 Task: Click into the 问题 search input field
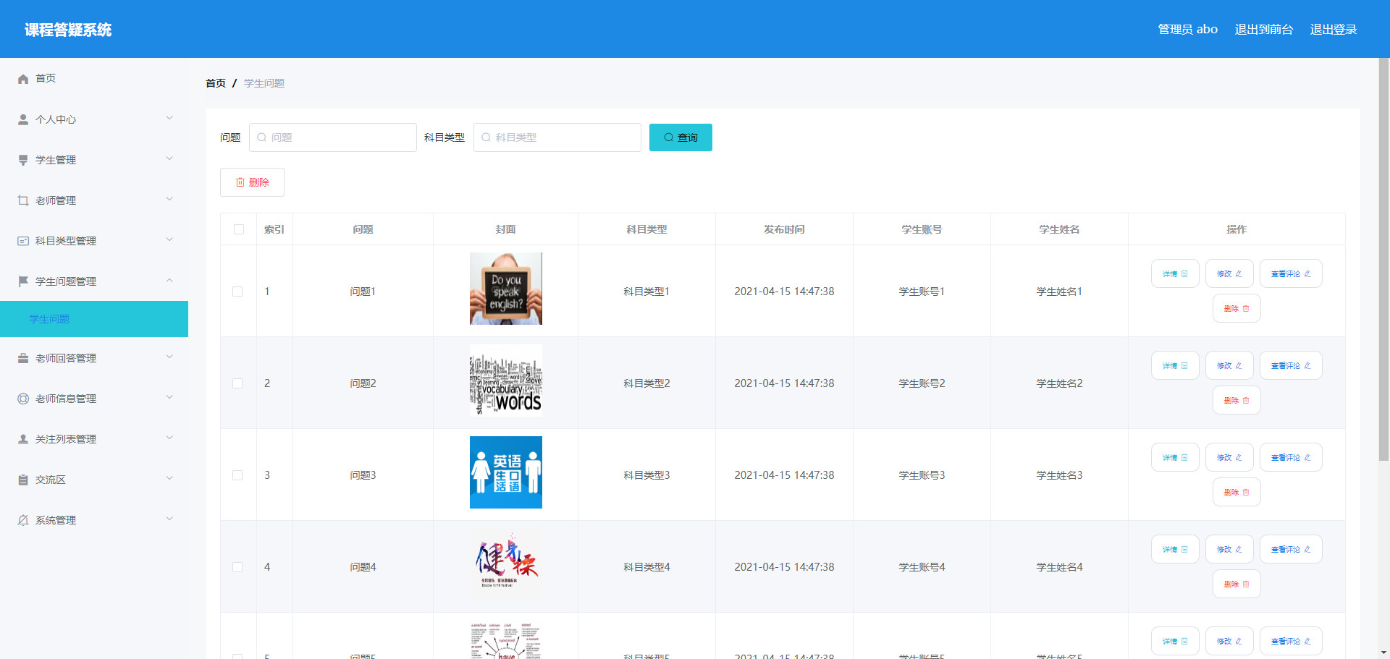(333, 137)
